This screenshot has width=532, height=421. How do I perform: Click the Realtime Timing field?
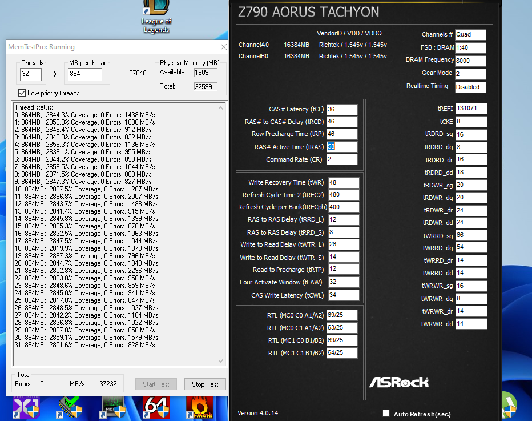pos(470,87)
